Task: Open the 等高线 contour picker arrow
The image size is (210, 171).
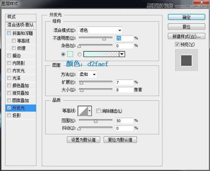Action: tap(90, 111)
